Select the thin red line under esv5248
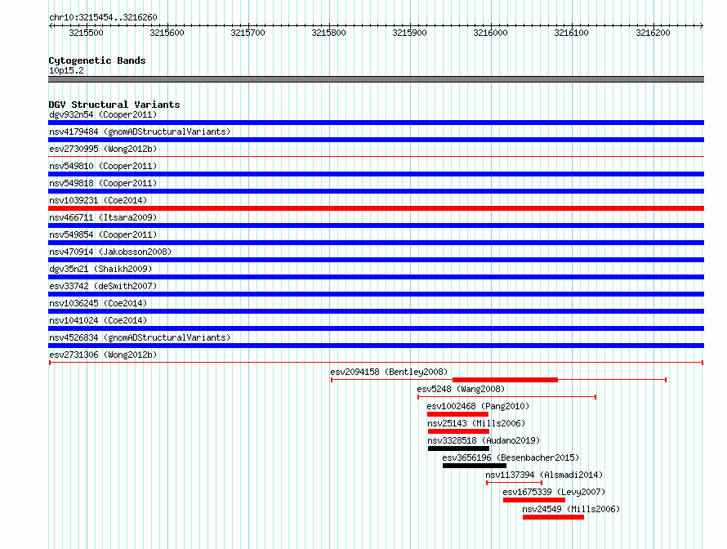 tap(506, 397)
